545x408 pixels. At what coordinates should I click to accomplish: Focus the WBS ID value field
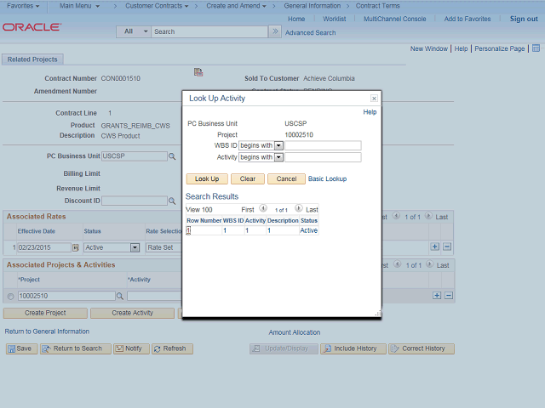[323, 145]
